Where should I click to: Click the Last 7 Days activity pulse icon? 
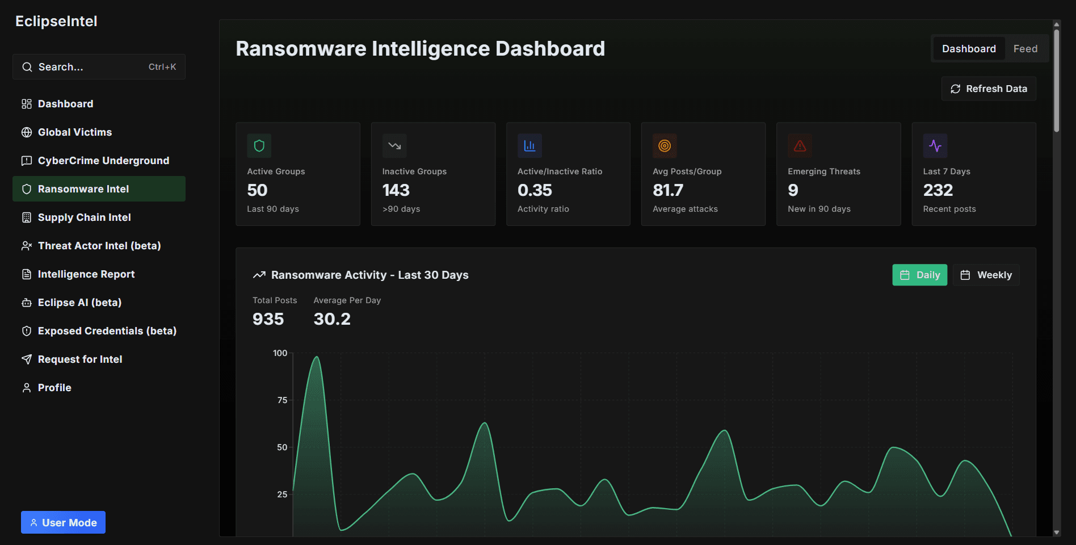[935, 146]
